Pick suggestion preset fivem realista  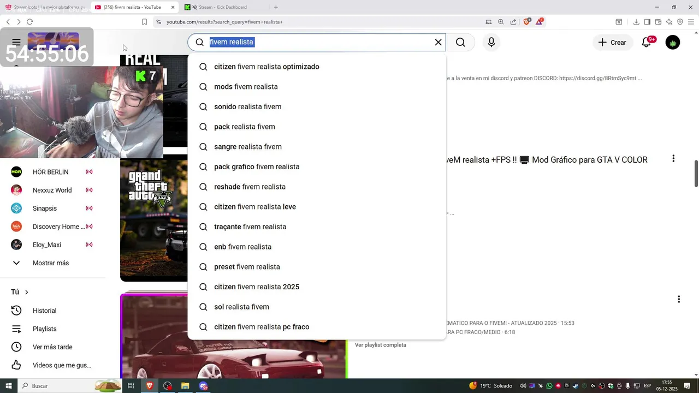[x=317, y=267]
